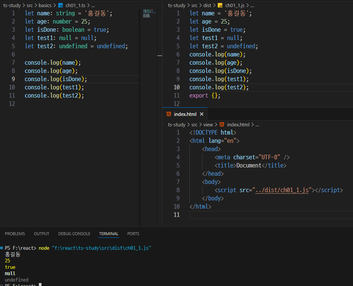353x286 pixels.
Task: Click ellipsis at end of ch01_1.ts breadcrumb
Action: pos(93,5)
